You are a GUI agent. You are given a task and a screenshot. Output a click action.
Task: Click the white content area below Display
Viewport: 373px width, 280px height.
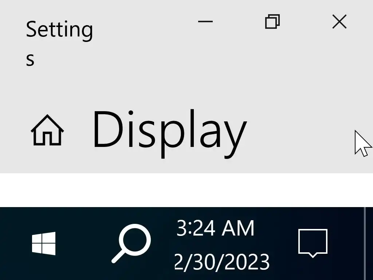pos(186,190)
